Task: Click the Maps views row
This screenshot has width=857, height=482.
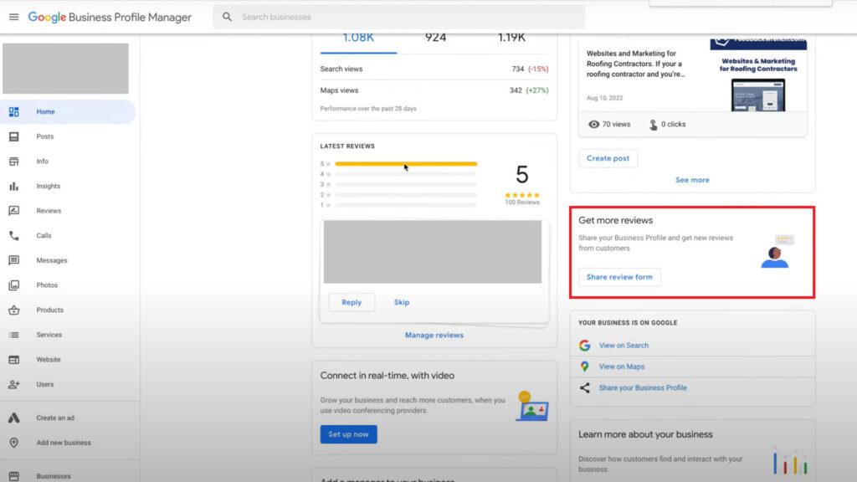Action: click(434, 90)
